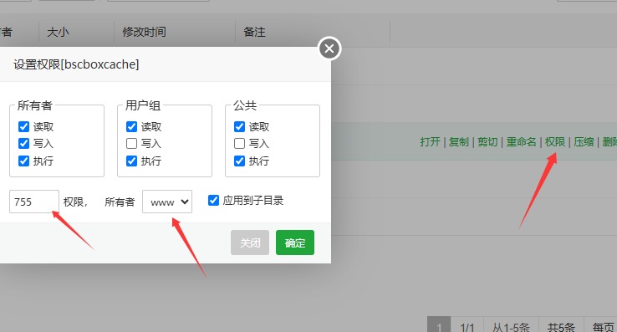Click the green 确定 confirm button

(x=295, y=243)
